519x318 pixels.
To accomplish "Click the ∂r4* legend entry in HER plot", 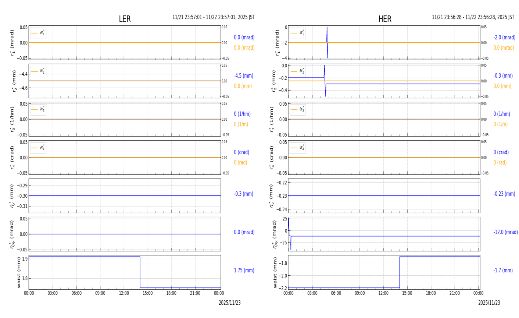I will tap(298, 148).
